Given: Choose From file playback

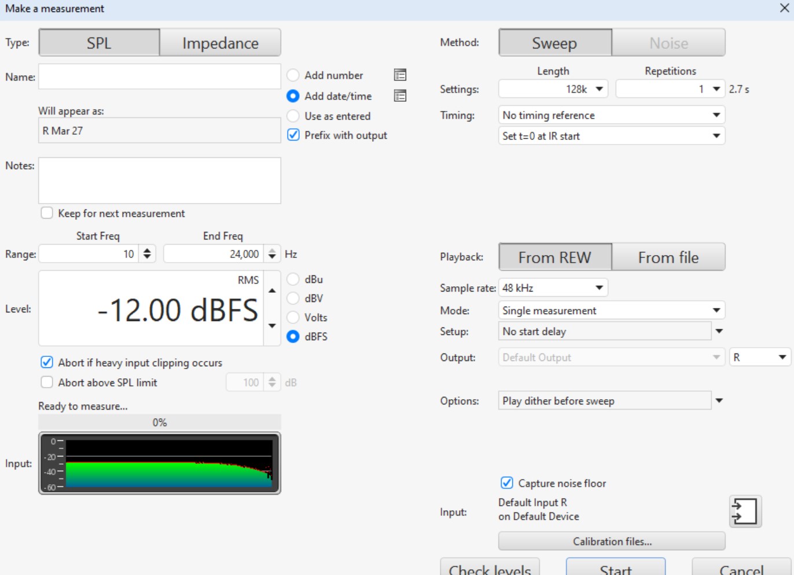Looking at the screenshot, I should [x=668, y=257].
